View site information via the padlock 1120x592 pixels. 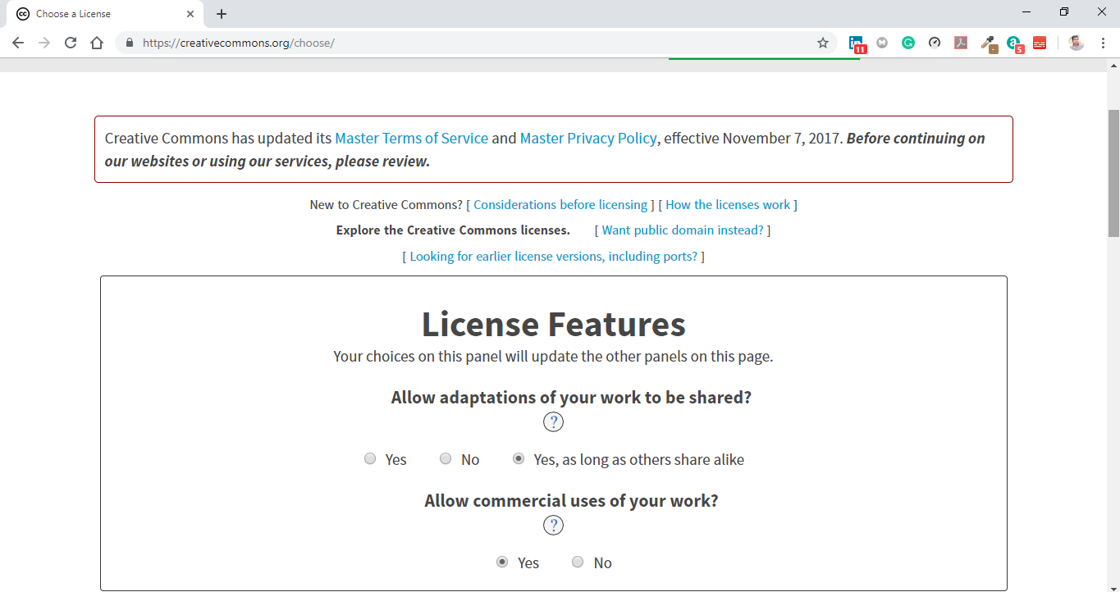[130, 43]
